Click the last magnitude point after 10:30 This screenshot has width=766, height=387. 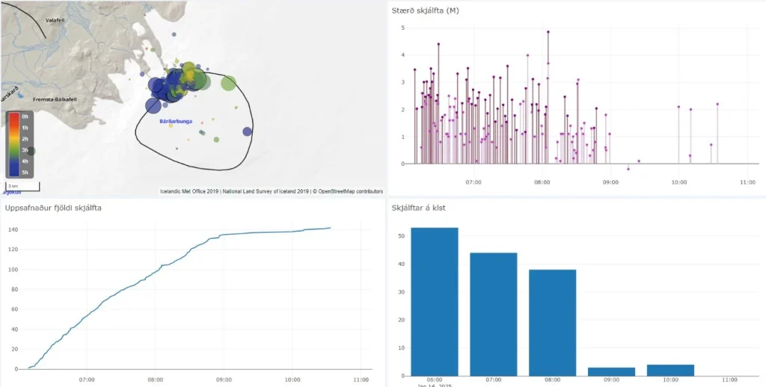point(717,104)
